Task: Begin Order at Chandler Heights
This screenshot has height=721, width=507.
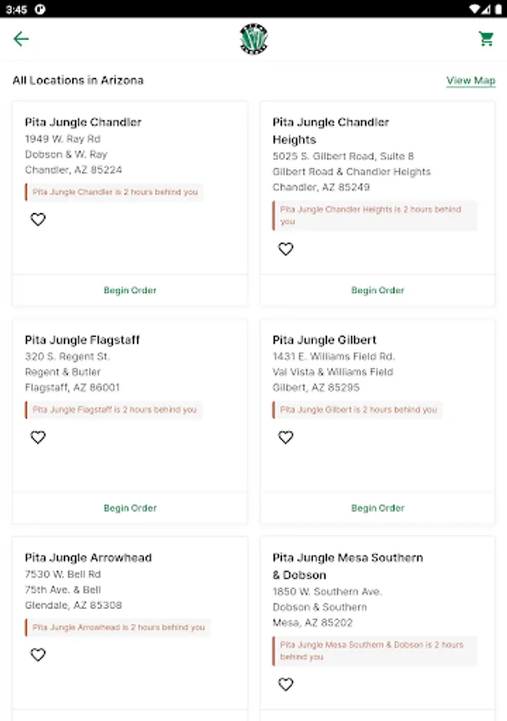Action: coord(377,291)
